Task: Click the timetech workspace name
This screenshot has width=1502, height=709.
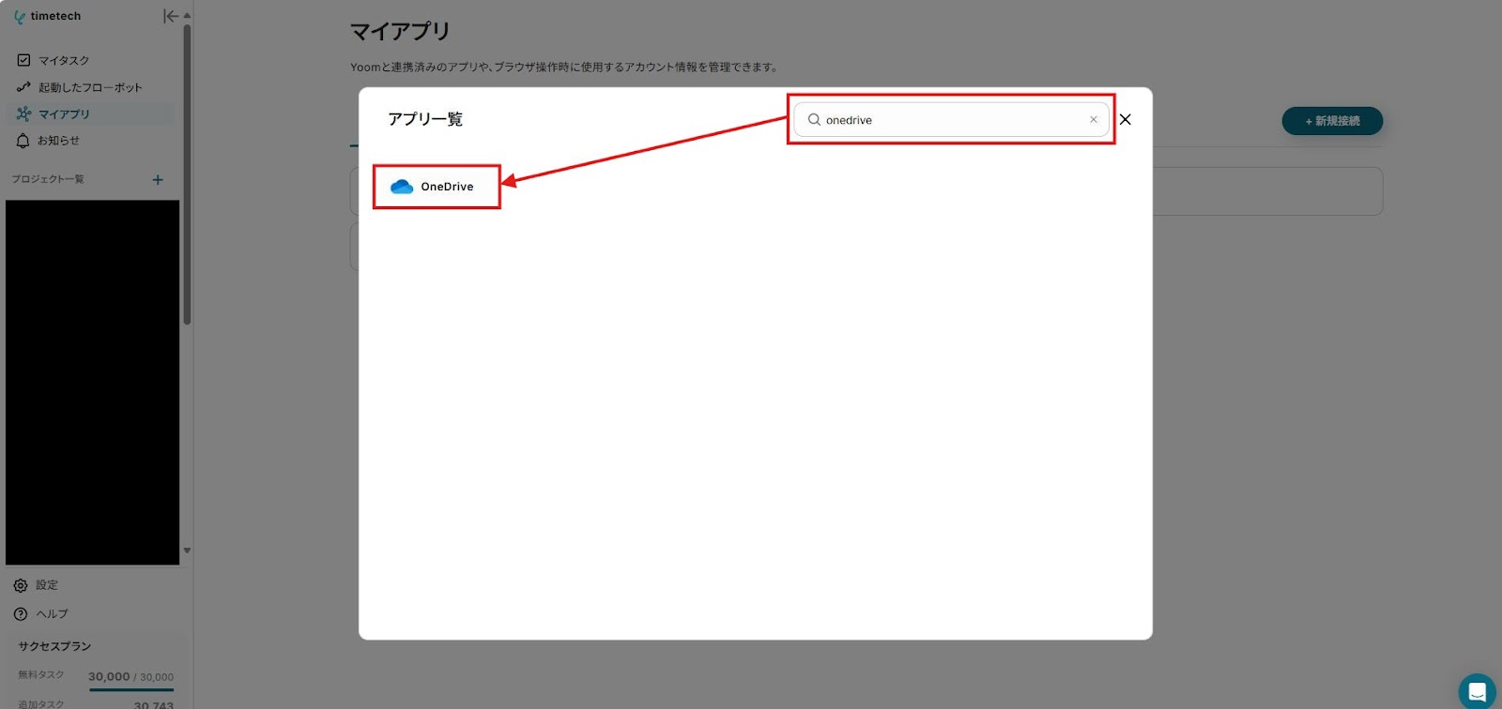Action: point(55,16)
